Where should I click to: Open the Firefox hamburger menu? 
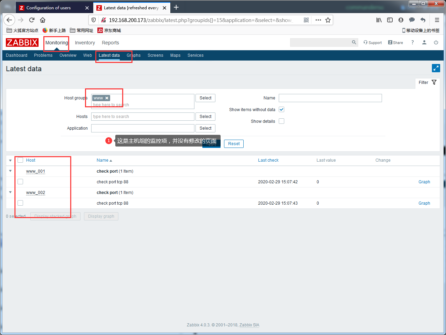coord(437,20)
